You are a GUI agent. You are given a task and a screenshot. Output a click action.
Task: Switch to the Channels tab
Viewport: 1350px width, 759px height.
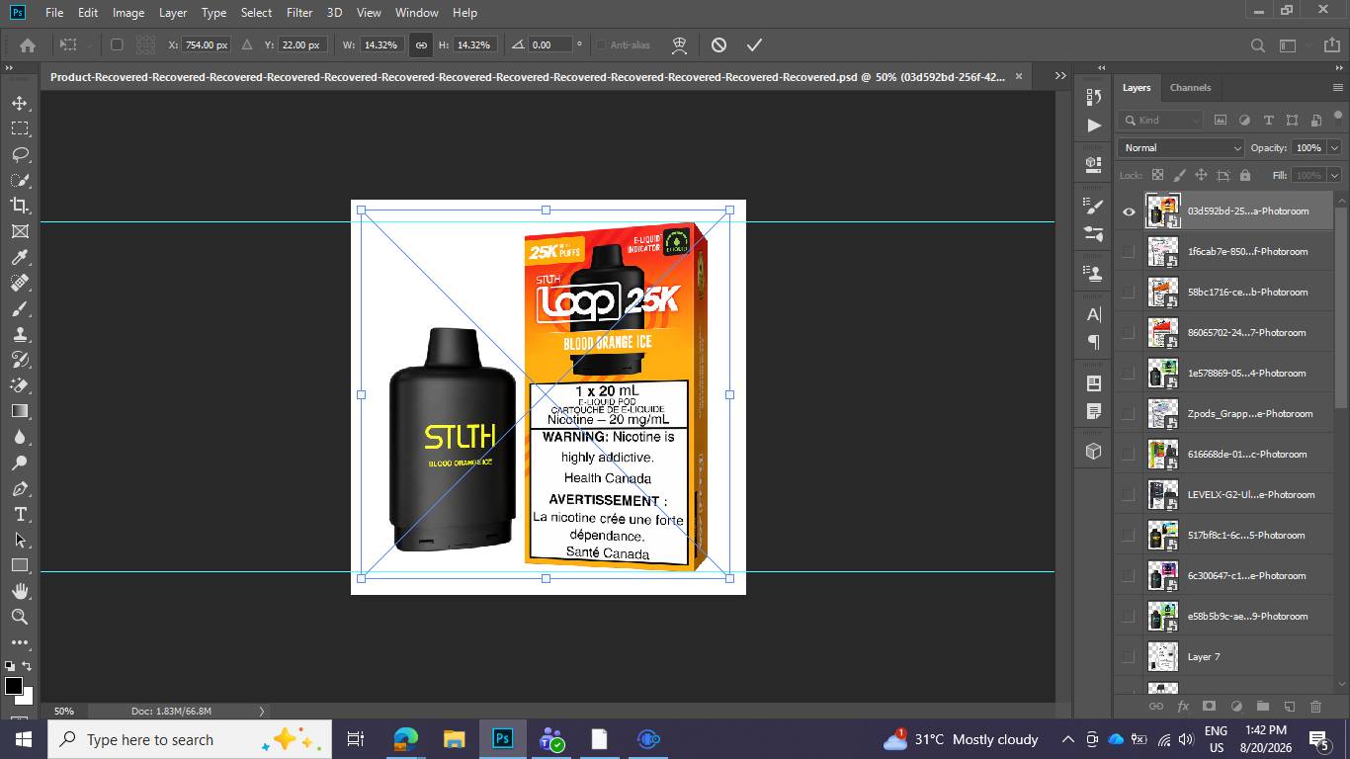point(1190,87)
